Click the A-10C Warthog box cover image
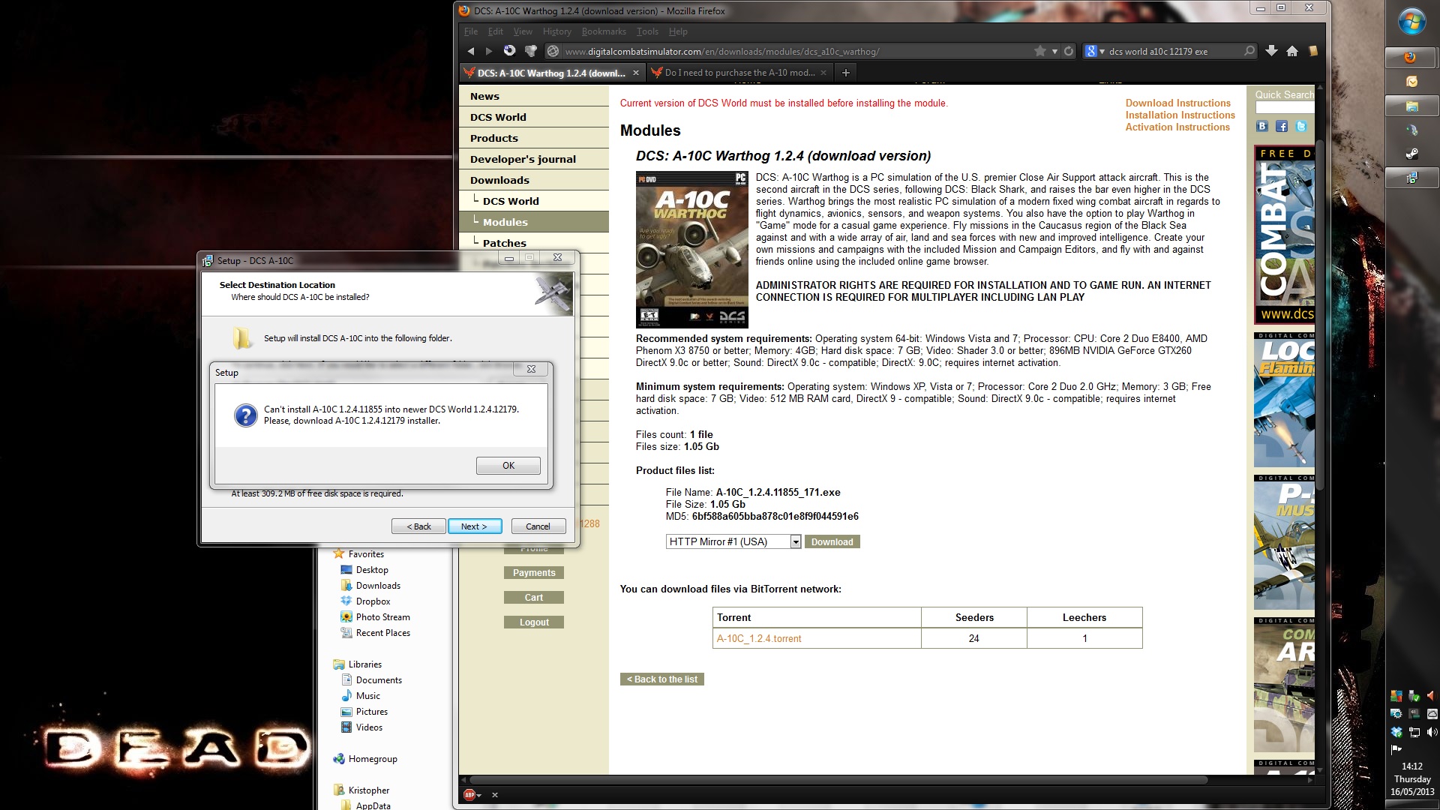Viewport: 1440px width, 810px height. (692, 250)
